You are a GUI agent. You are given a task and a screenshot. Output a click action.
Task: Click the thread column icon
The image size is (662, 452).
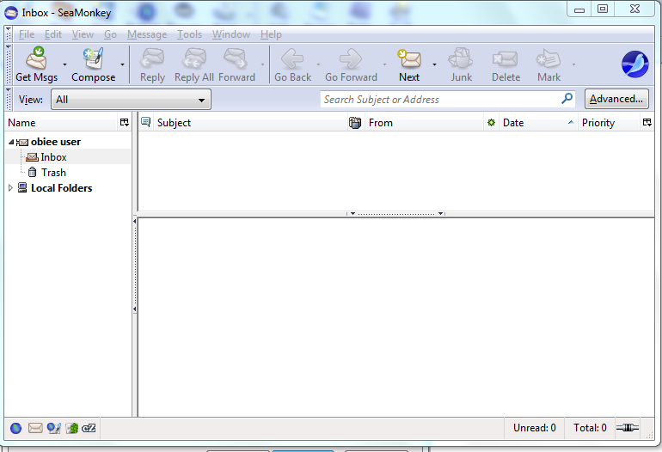coord(145,122)
